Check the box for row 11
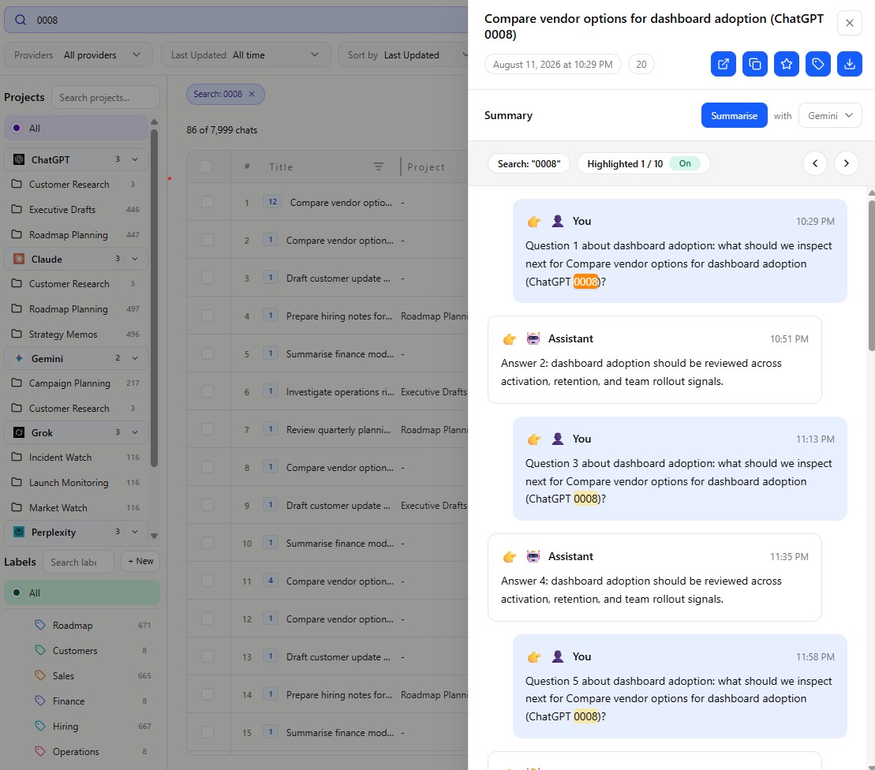This screenshot has height=770, width=875. [208, 581]
